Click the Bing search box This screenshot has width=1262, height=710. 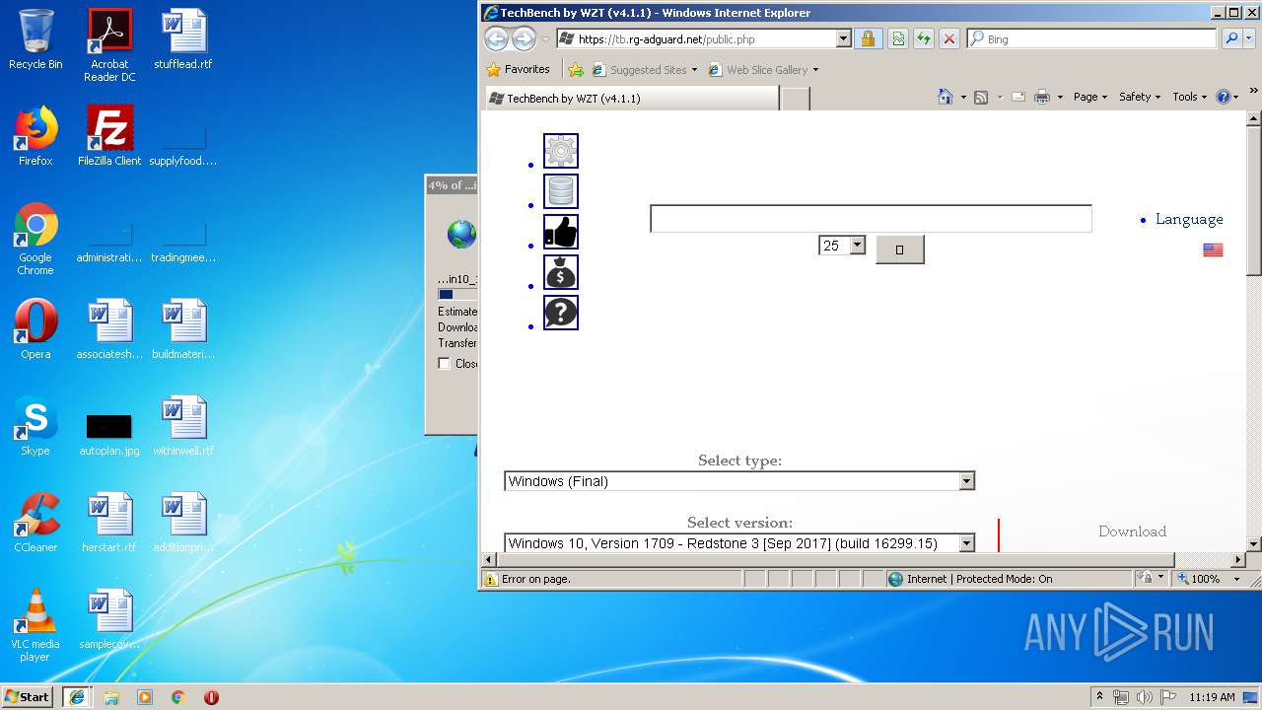(1090, 38)
